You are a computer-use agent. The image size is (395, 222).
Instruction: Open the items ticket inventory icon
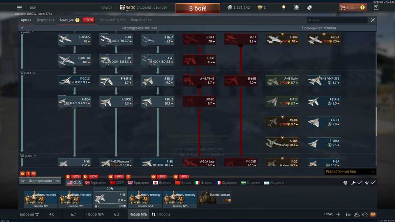tap(310, 8)
